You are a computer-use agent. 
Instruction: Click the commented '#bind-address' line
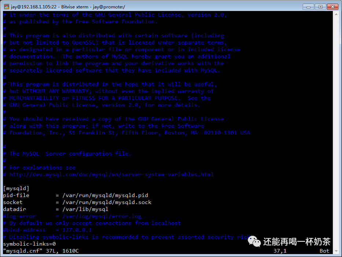[x=47, y=230]
